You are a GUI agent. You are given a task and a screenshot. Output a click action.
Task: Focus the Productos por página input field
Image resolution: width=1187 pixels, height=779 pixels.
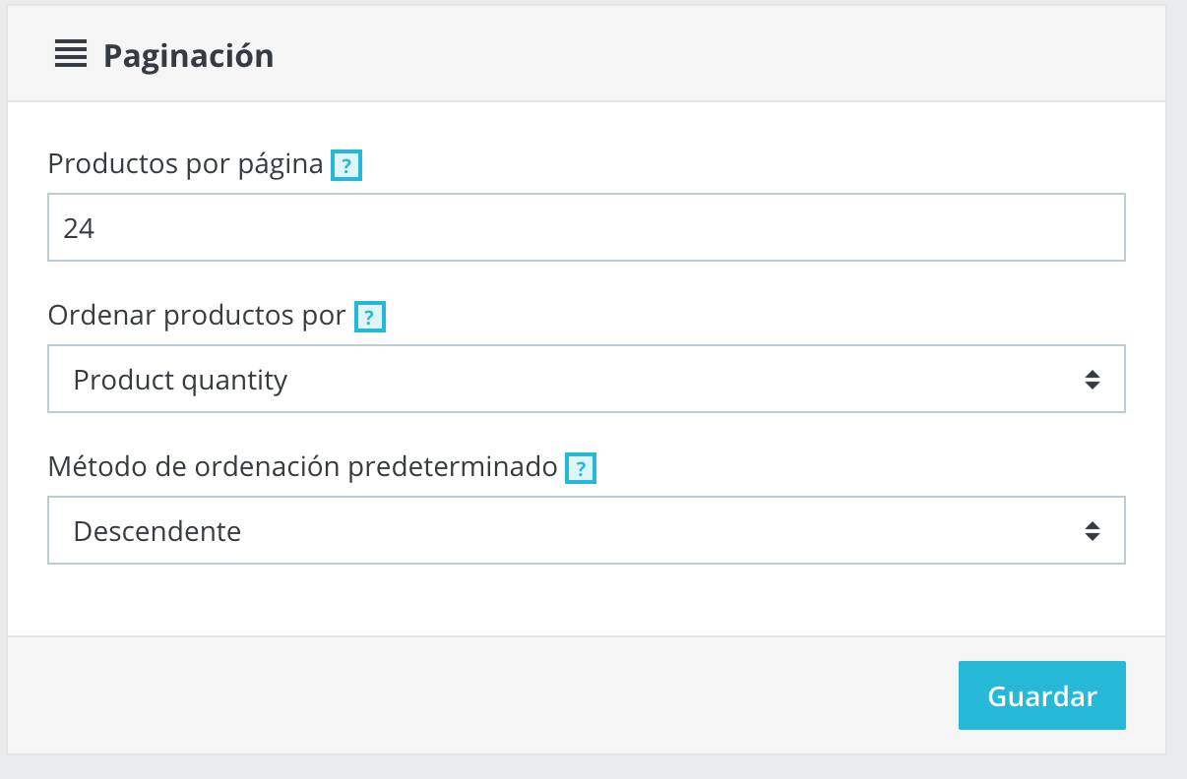(x=586, y=227)
